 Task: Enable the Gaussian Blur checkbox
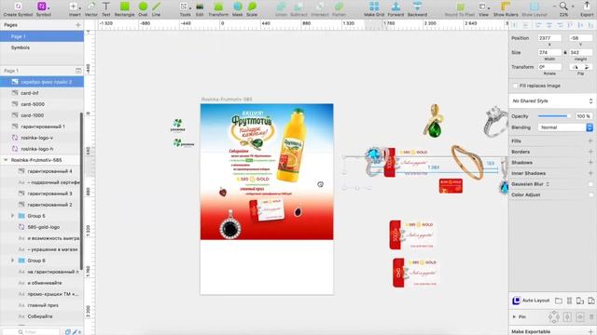coord(590,184)
